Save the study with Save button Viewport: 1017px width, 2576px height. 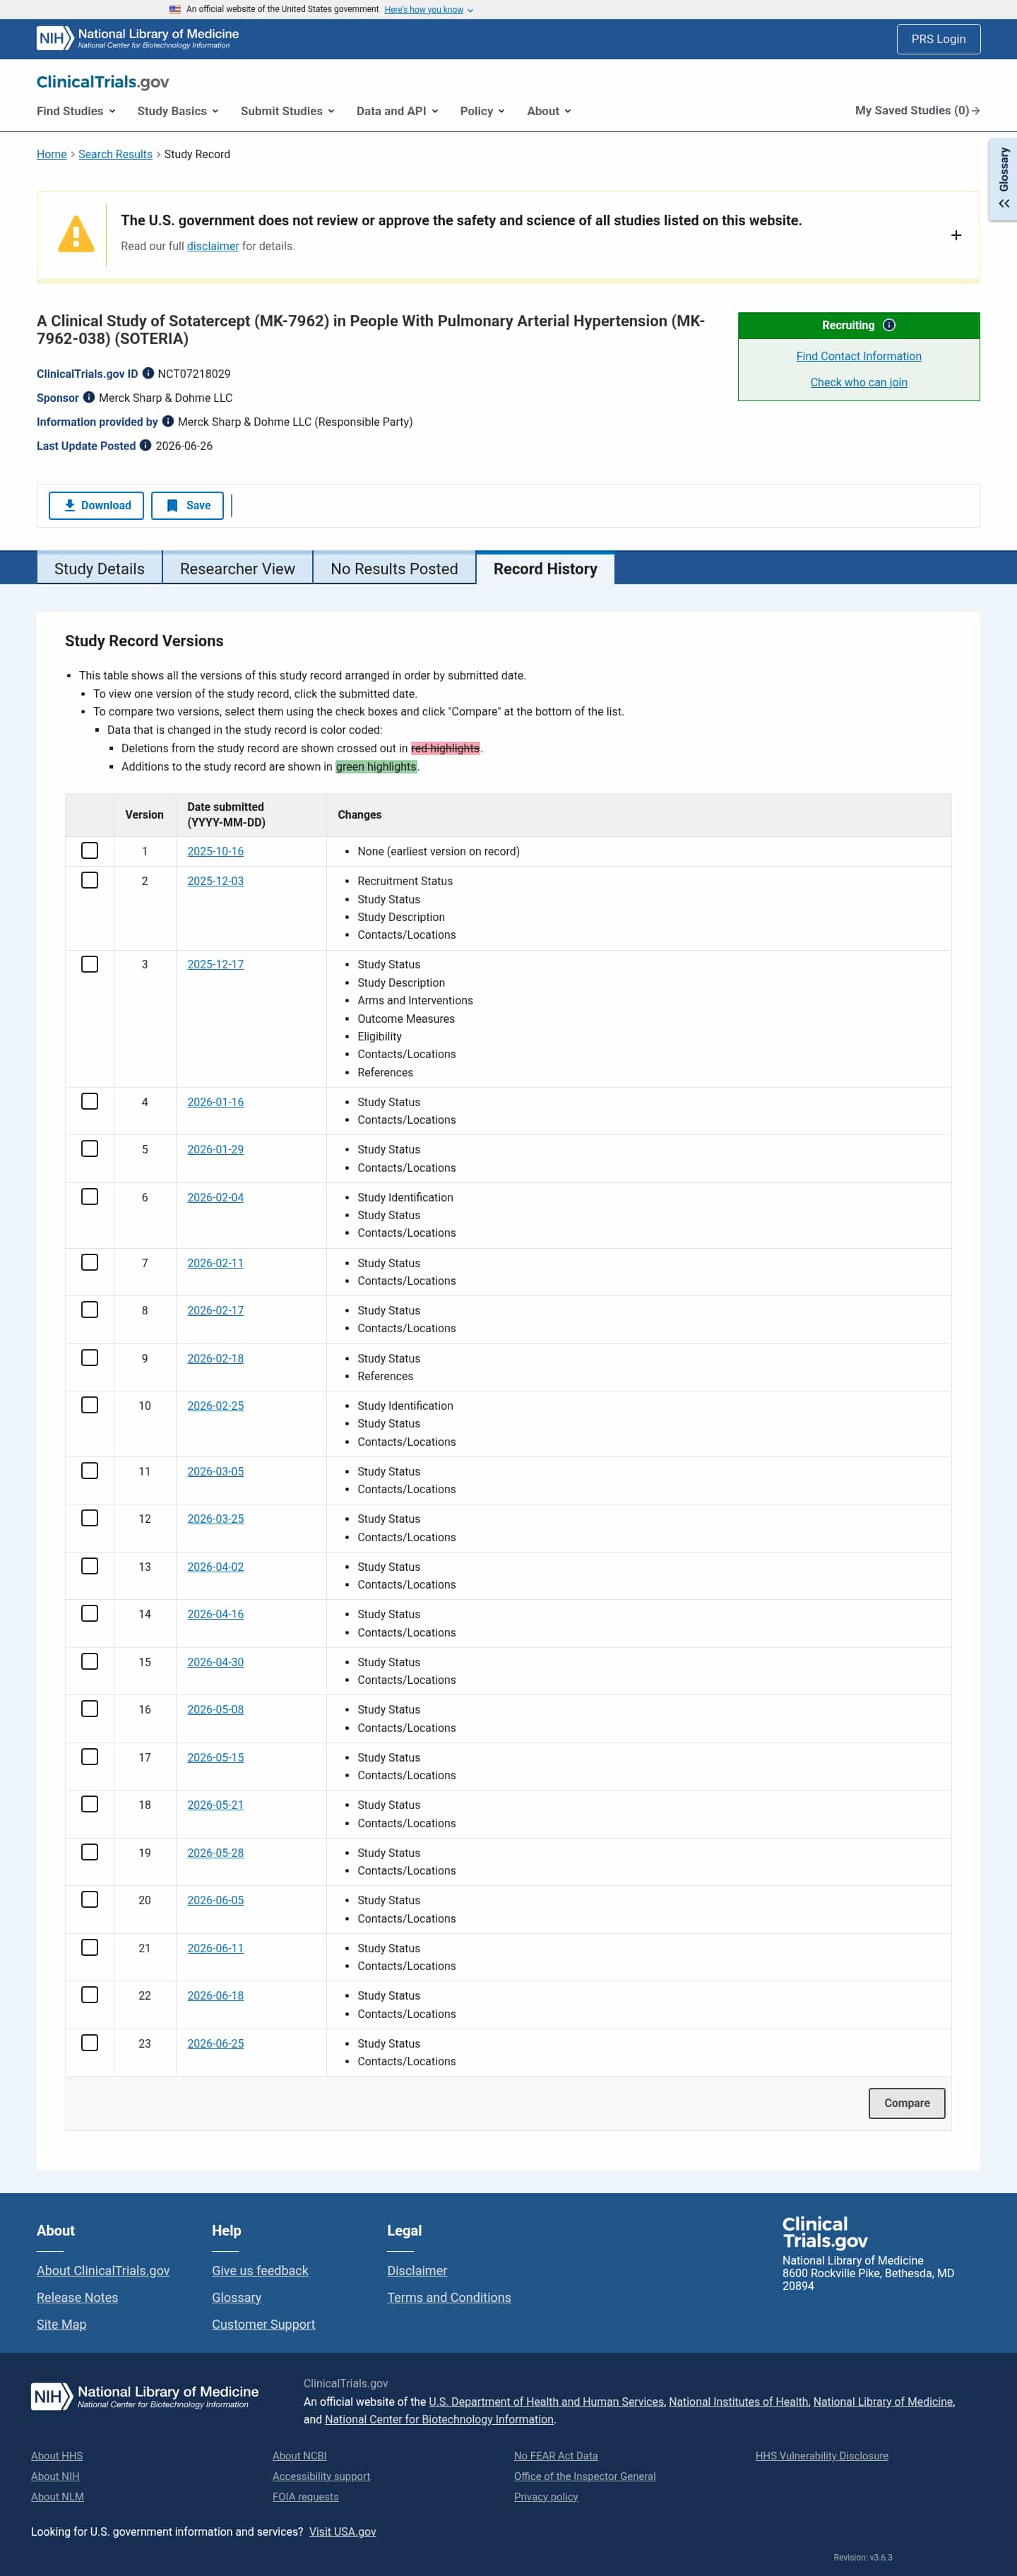[187, 505]
